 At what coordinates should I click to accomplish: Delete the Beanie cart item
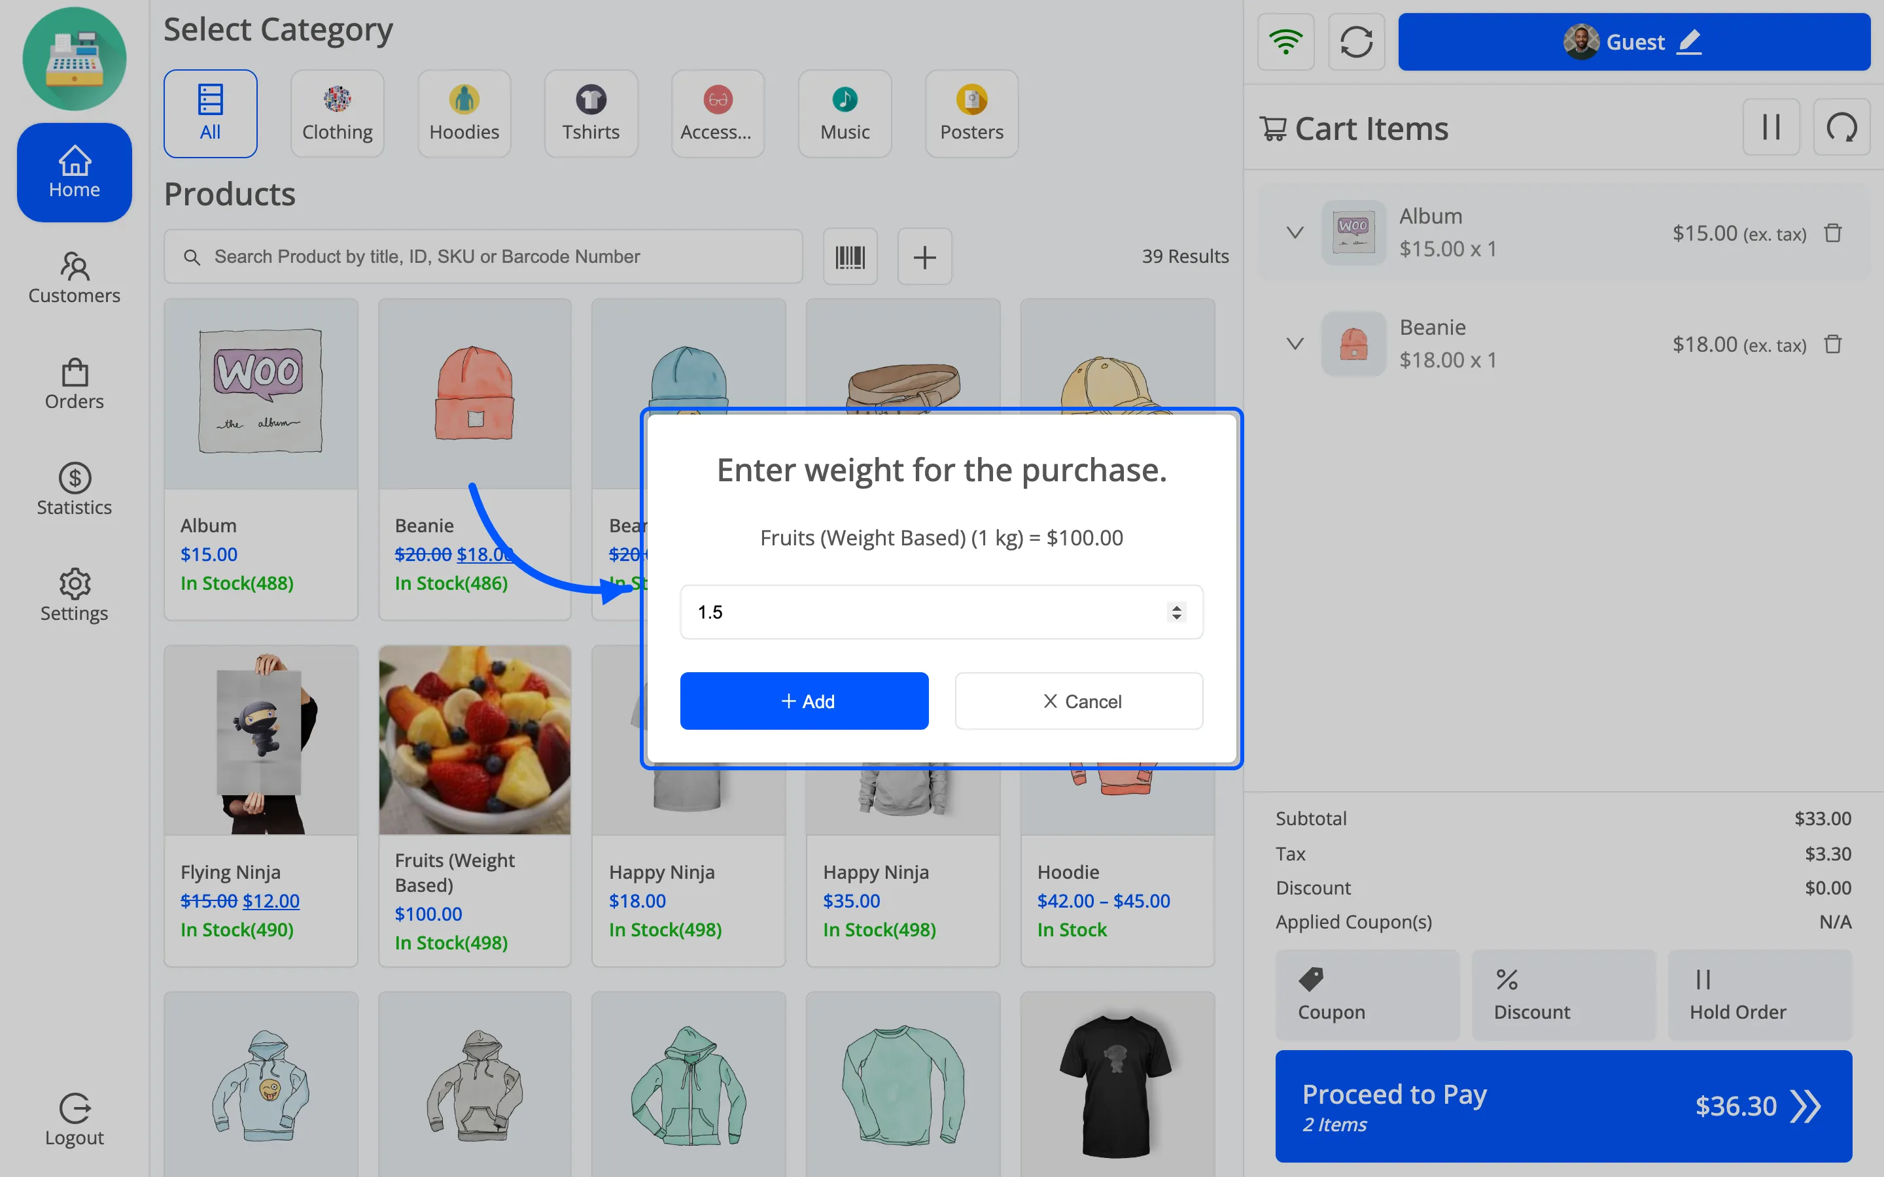click(x=1832, y=344)
